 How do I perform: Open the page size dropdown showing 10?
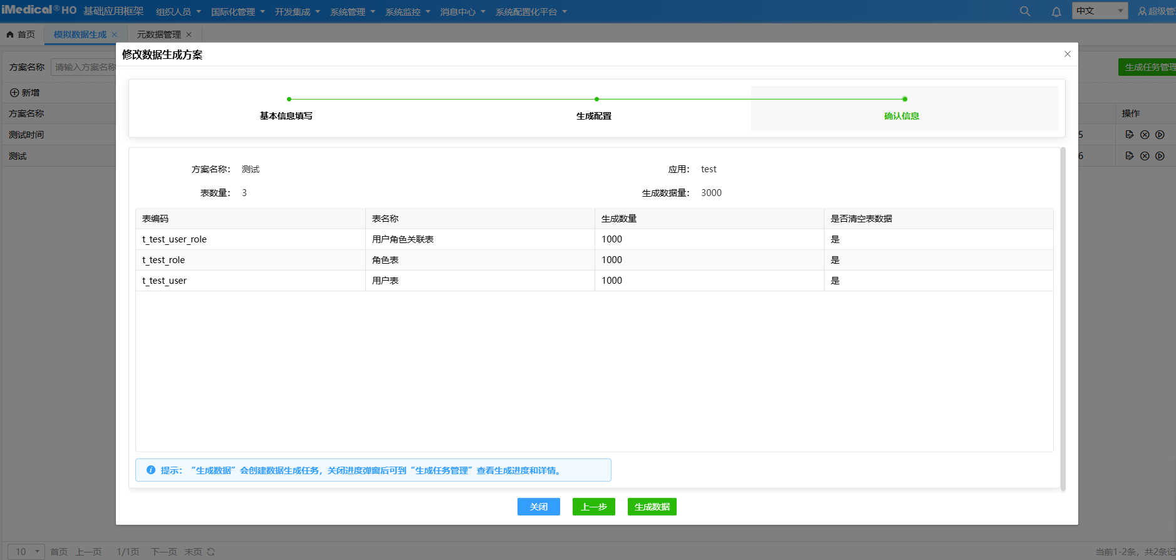(x=26, y=552)
